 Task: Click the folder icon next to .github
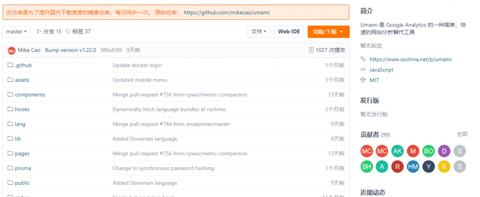(10, 65)
